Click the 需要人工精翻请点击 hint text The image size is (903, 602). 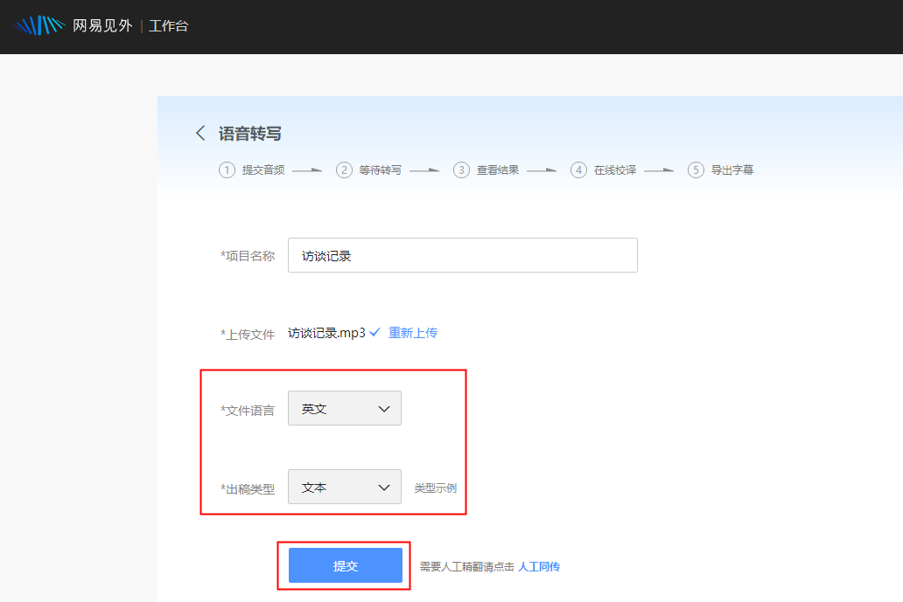467,567
